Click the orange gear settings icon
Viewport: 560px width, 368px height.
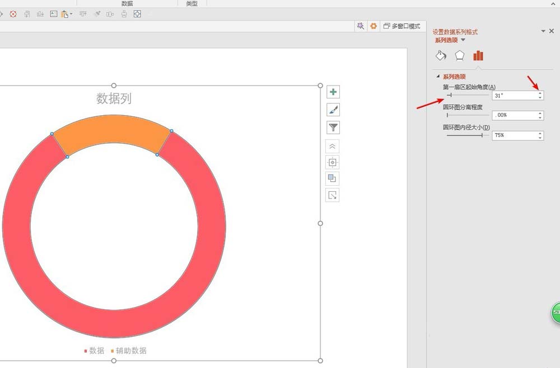[374, 26]
